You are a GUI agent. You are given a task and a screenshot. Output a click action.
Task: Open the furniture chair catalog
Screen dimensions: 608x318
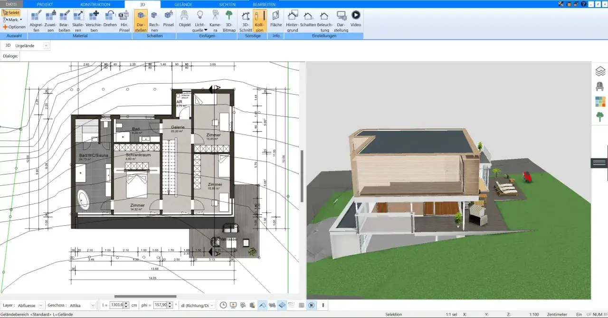pos(600,87)
